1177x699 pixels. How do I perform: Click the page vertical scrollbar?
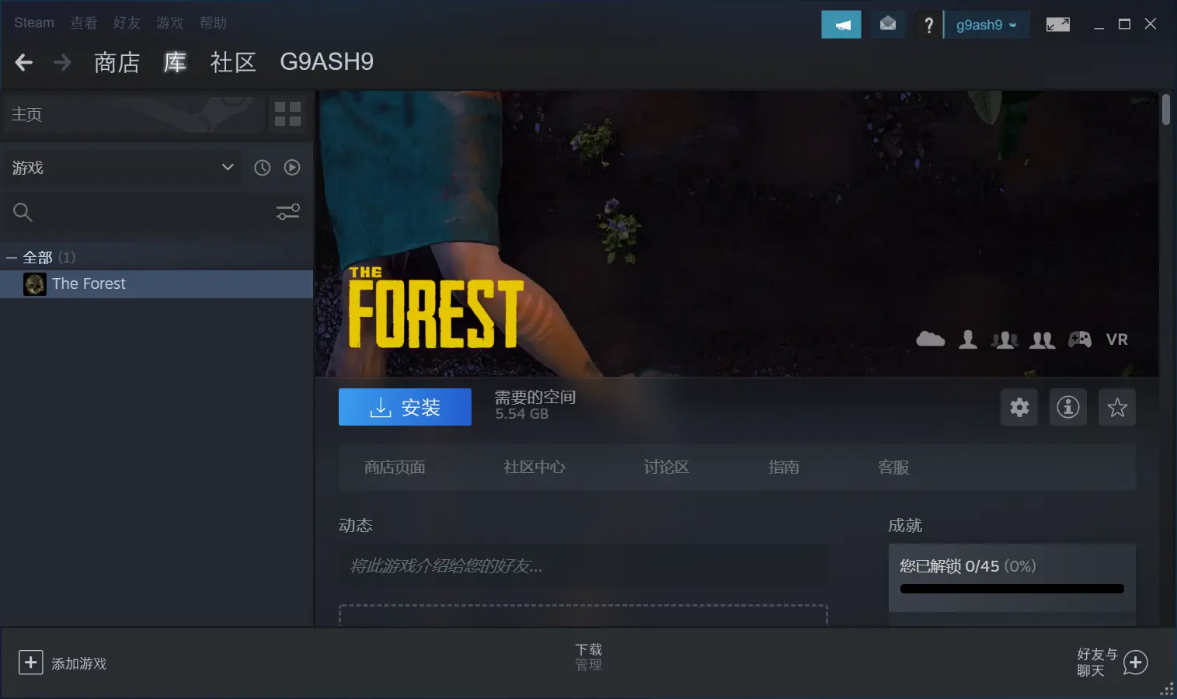(x=1166, y=110)
